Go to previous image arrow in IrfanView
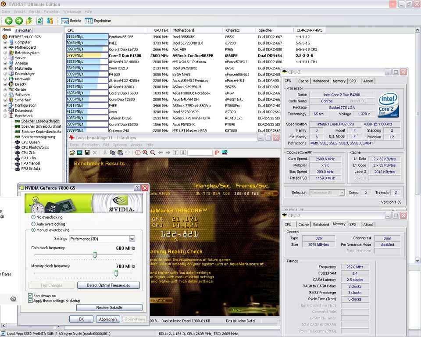The width and height of the screenshot is (421, 337). coord(161,153)
